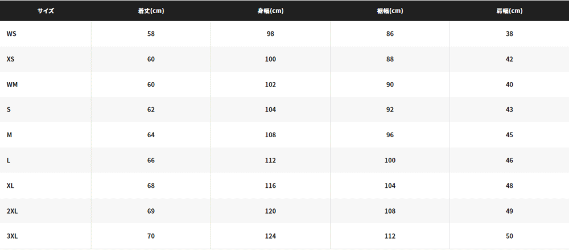This screenshot has width=569, height=250.
Task: Click the 肩幅 value 49 for 2XL
Action: (x=509, y=211)
